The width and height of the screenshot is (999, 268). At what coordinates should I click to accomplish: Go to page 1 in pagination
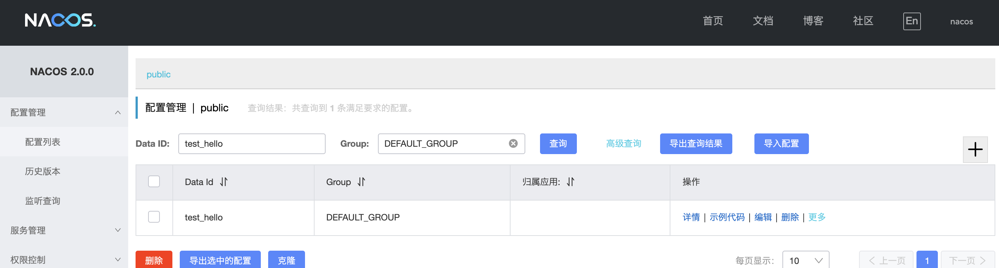tap(927, 260)
